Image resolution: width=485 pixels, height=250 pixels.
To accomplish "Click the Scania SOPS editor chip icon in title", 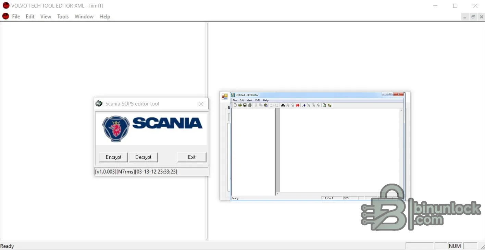I will pyautogui.click(x=99, y=103).
